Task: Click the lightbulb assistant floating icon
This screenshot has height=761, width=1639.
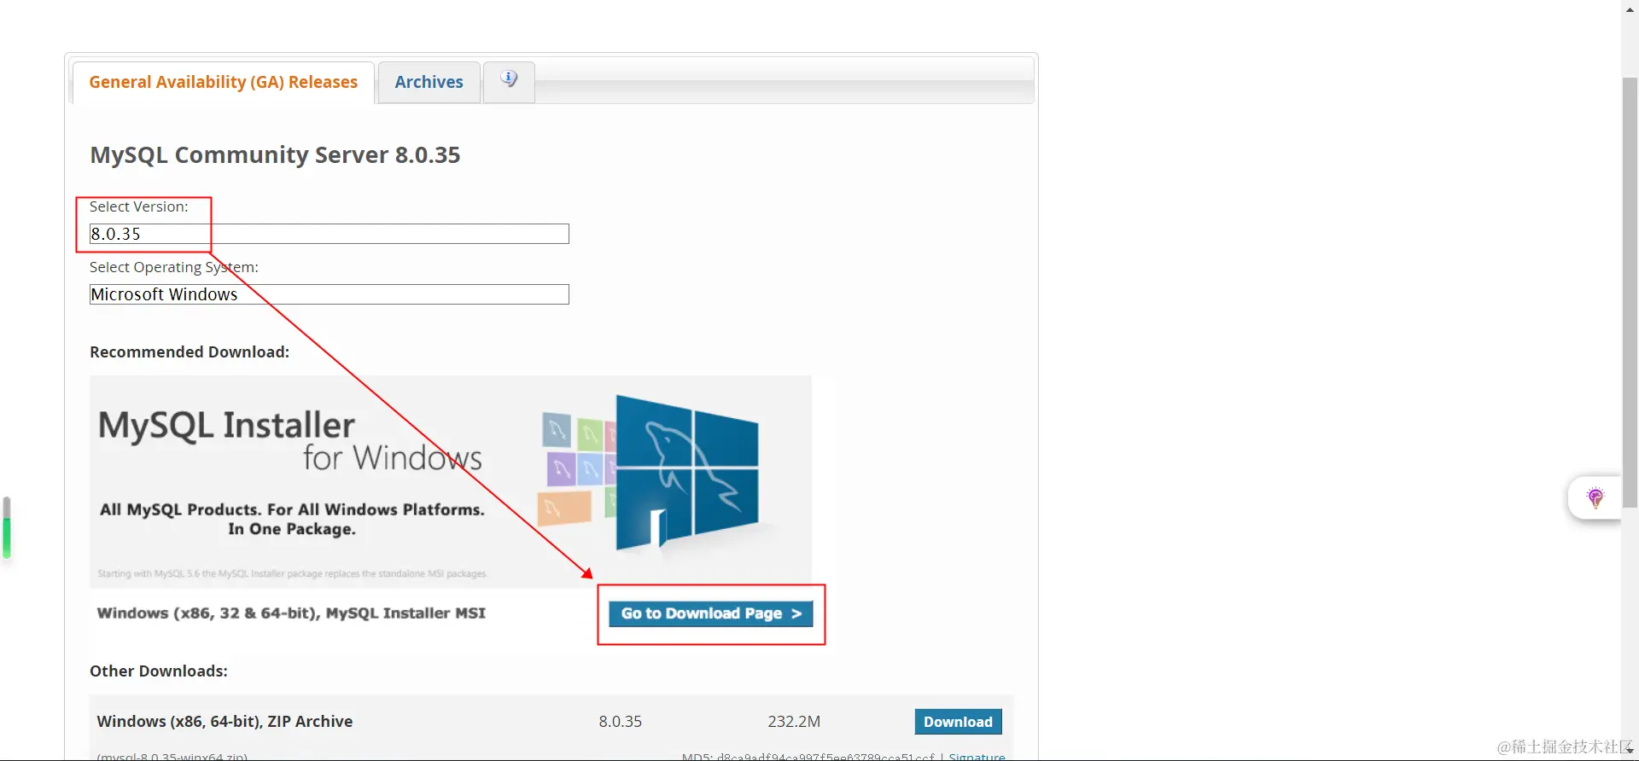Action: pyautogui.click(x=1595, y=498)
